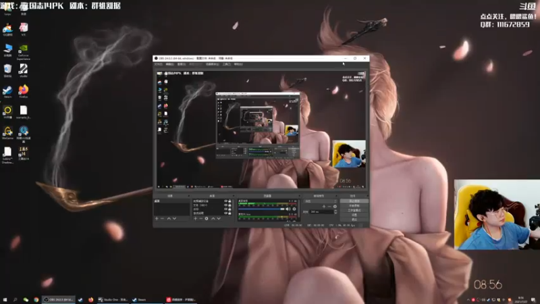Open OBS settings button in Controls

coord(354,215)
